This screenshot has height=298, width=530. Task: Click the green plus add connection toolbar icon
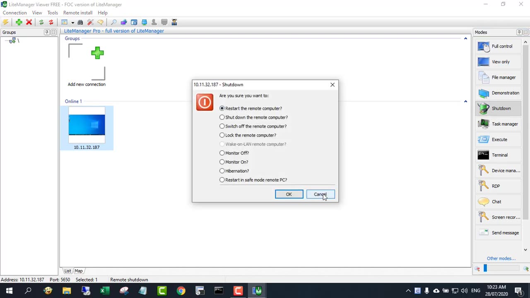coord(19,22)
